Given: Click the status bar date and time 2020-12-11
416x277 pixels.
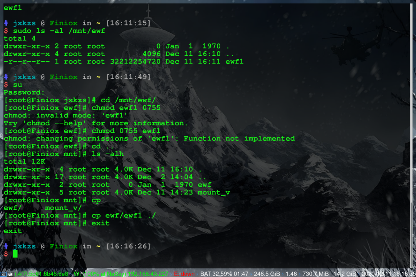Looking at the screenshot, I should [x=388, y=274].
